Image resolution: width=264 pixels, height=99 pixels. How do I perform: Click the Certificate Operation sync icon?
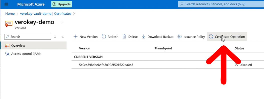tap(211, 37)
